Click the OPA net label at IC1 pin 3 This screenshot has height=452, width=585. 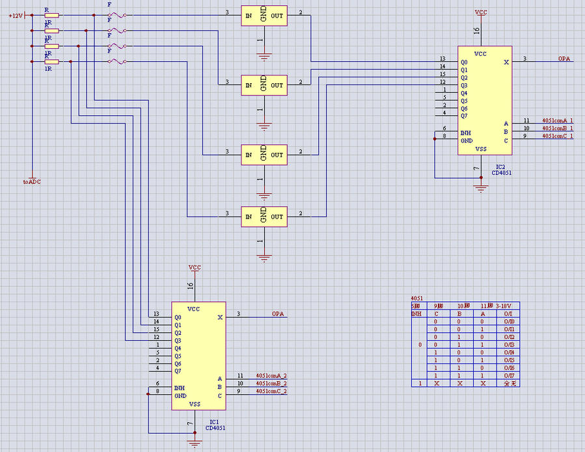coord(278,314)
